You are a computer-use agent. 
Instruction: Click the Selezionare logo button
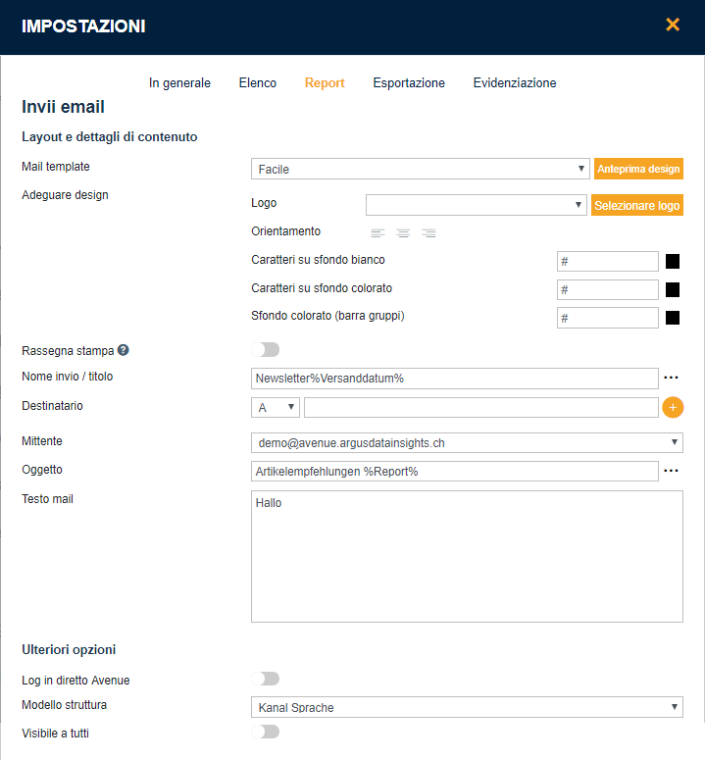pos(637,205)
